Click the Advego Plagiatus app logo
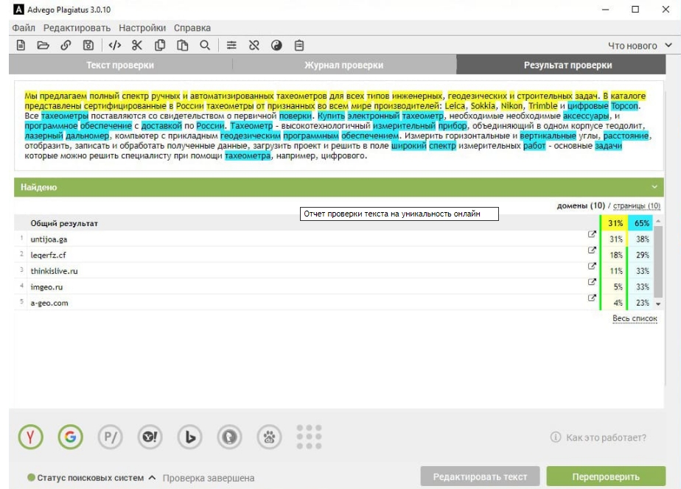Image resolution: width=681 pixels, height=489 pixels. 18,9
